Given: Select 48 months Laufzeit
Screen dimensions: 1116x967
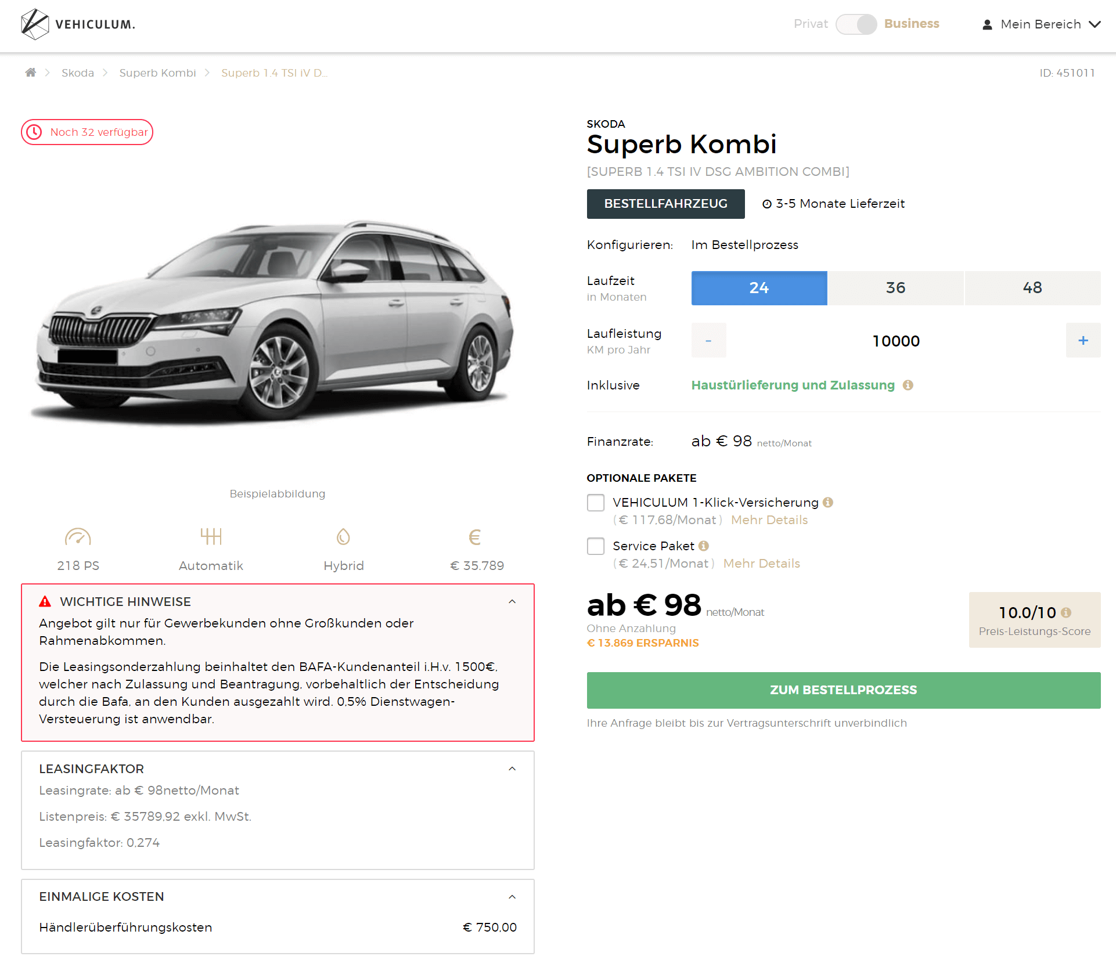Looking at the screenshot, I should [1032, 288].
